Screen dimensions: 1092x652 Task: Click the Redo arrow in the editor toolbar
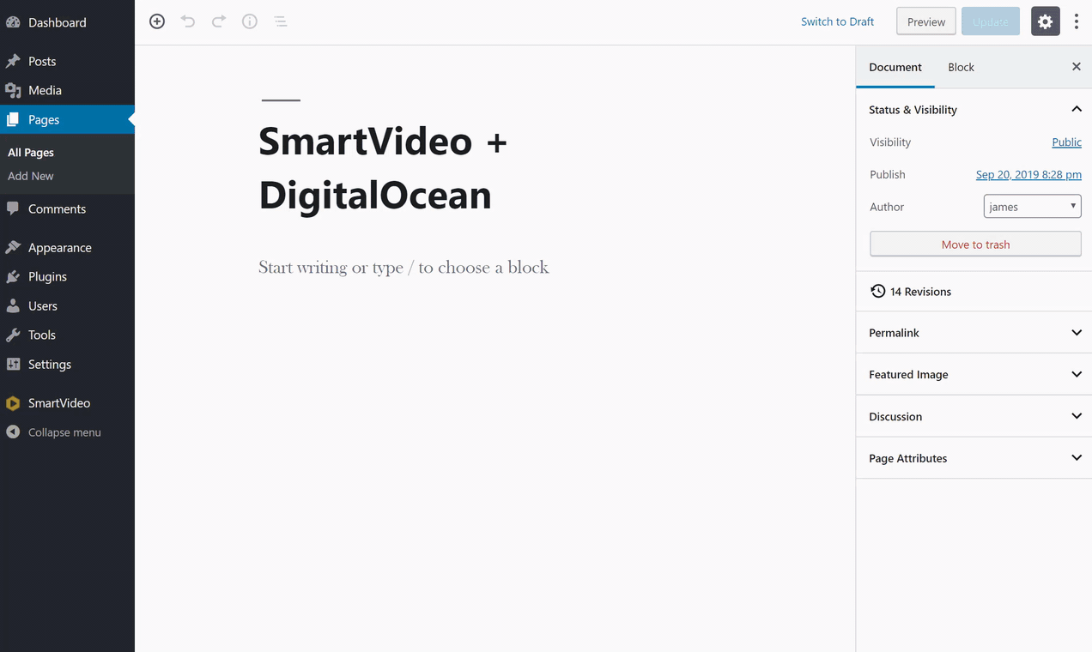point(219,21)
